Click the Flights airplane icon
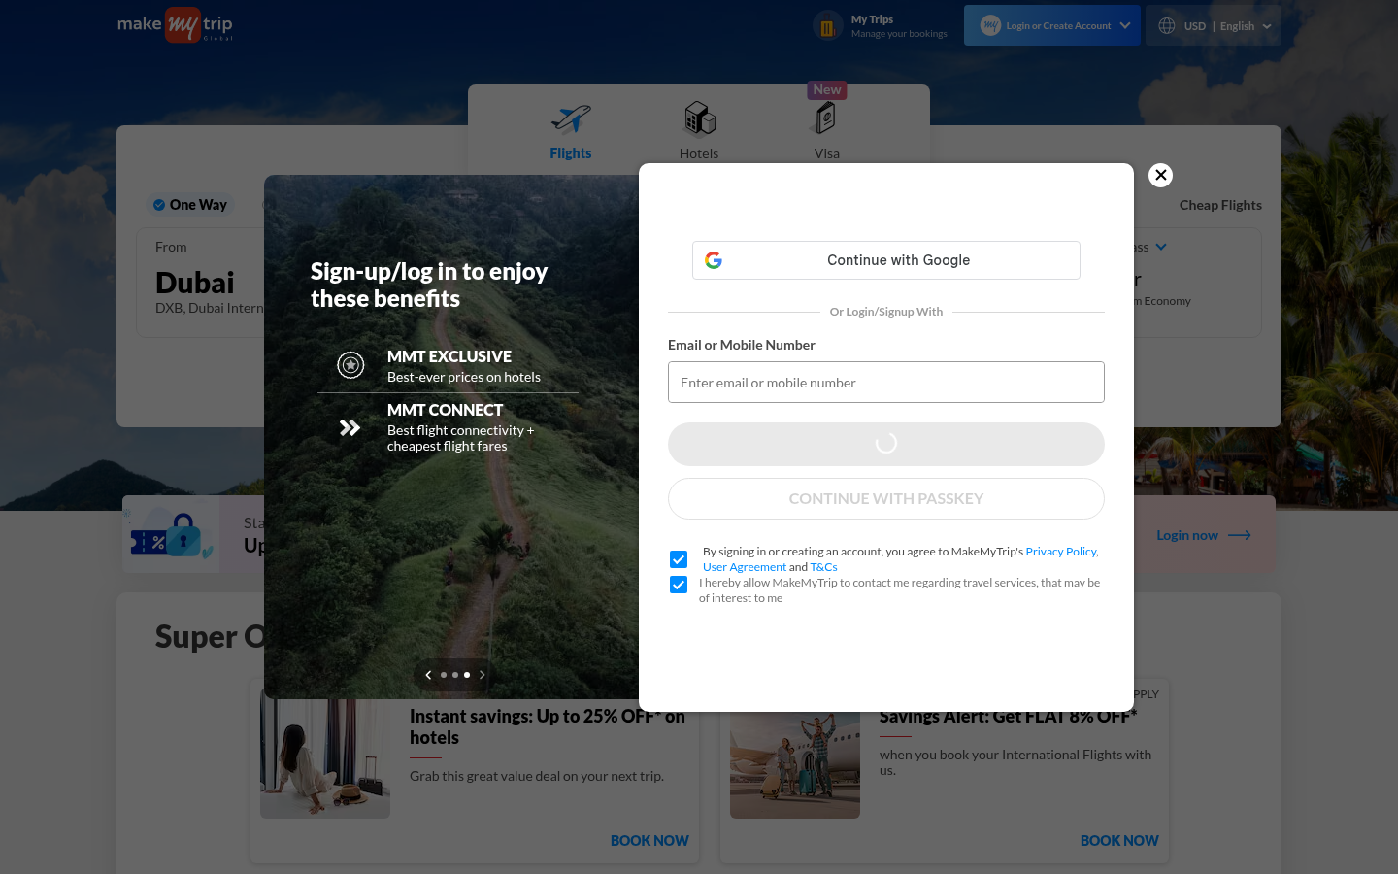This screenshot has width=1398, height=874. 571,118
